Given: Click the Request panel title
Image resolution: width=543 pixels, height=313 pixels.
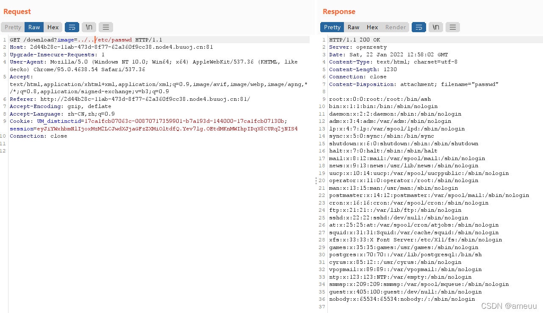Looking at the screenshot, I should click(17, 11).
